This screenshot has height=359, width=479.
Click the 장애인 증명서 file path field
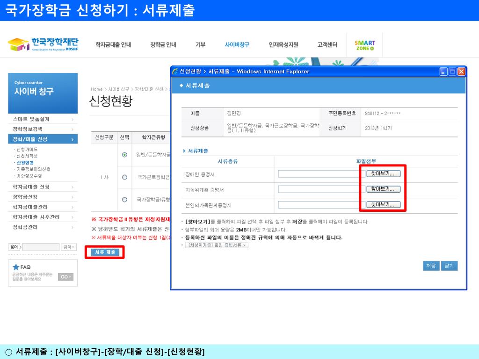[x=322, y=174]
